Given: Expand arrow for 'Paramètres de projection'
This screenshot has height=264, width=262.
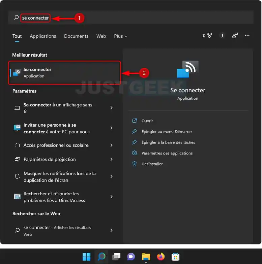Looking at the screenshot, I should click(x=111, y=159).
